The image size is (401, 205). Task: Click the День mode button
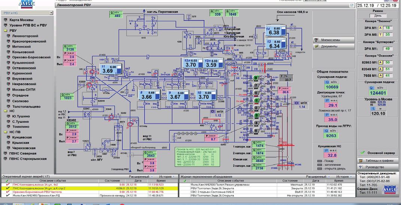tap(378, 16)
